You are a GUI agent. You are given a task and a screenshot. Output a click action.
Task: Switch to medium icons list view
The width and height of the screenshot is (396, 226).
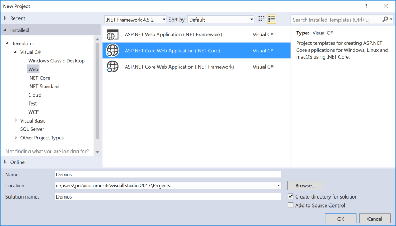(271, 20)
